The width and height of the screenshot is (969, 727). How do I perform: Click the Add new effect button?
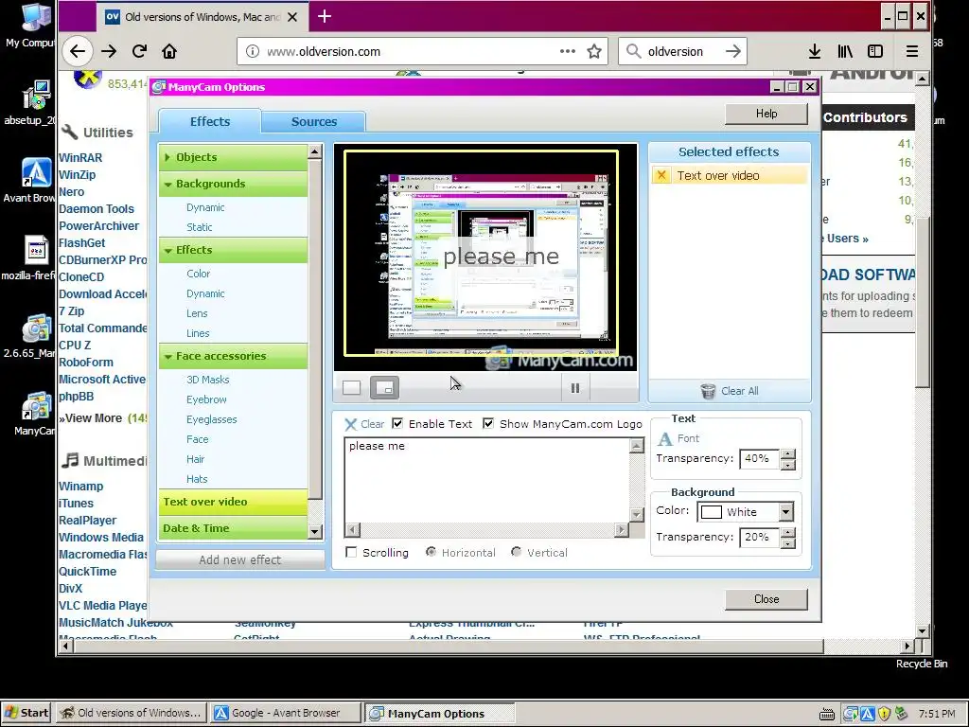point(239,559)
